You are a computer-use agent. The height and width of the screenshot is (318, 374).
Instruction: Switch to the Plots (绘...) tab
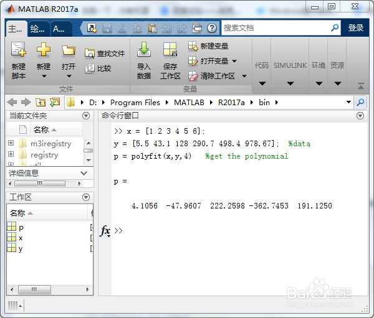coord(38,29)
